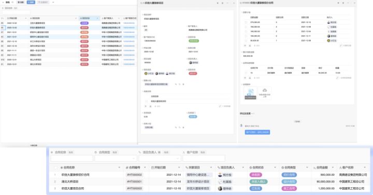This screenshot has width=373, height=195.
Task: Open linked project 龙华大桥设计项目
Action: (x=198, y=182)
